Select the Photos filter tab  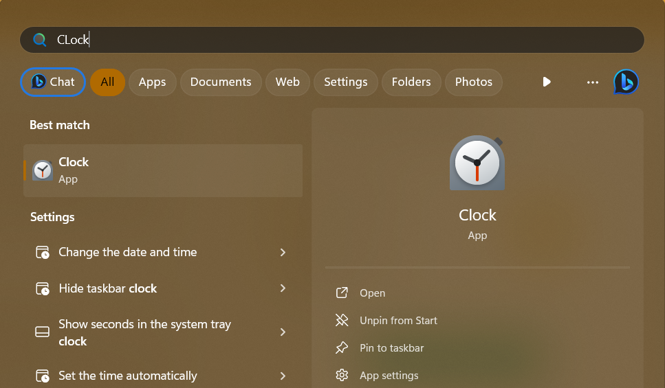point(473,82)
